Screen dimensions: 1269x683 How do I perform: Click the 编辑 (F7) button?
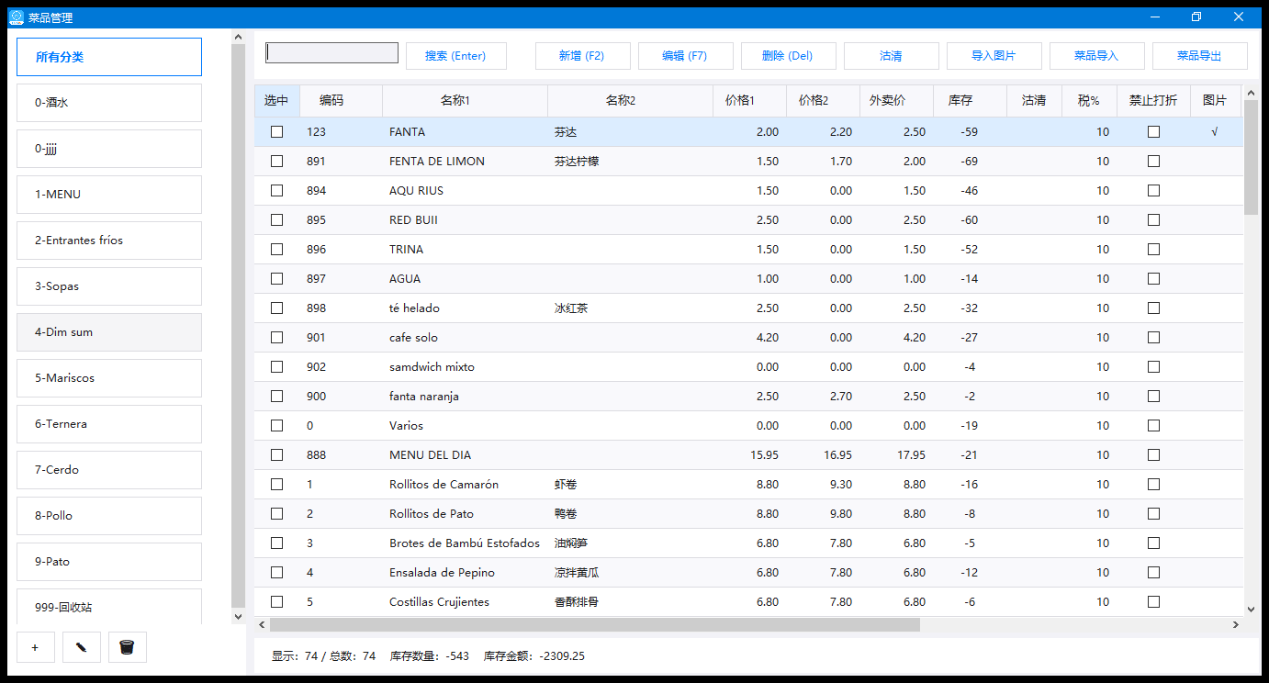click(x=685, y=56)
